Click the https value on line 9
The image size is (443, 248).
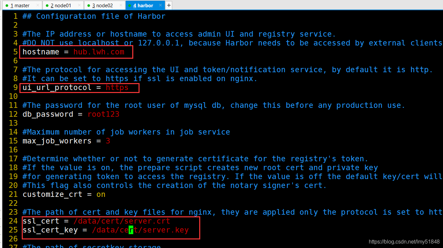click(x=117, y=88)
